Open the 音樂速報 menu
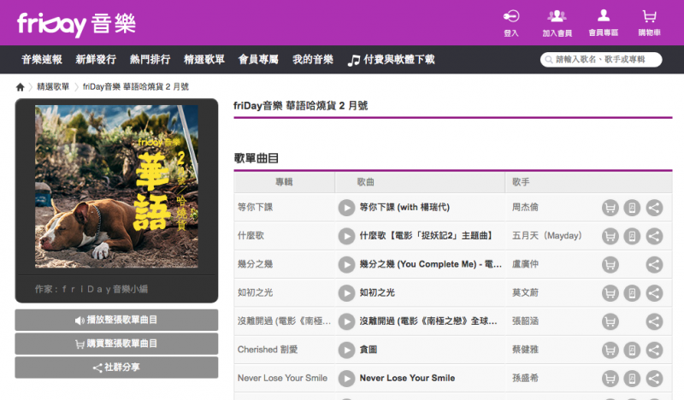Screen dimensions: 684x400 coord(42,59)
